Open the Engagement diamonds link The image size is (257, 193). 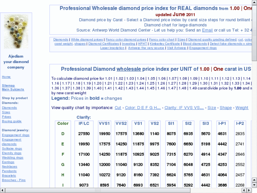tap(11, 142)
